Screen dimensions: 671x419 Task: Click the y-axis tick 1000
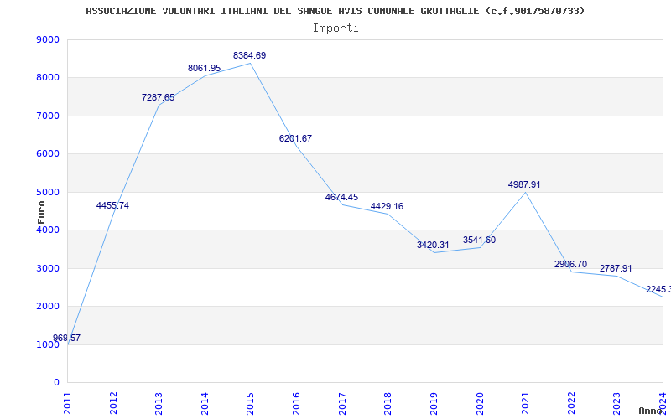pos(48,344)
